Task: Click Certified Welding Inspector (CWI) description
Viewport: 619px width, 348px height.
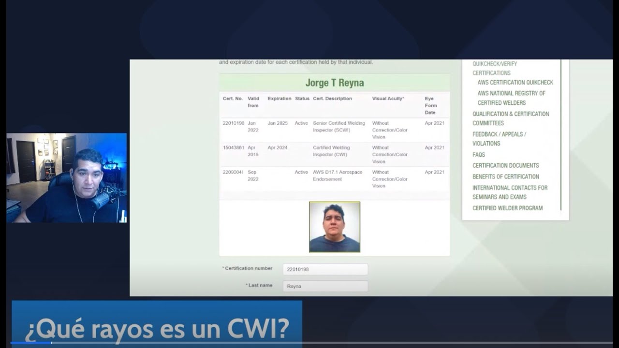Action: tap(332, 151)
